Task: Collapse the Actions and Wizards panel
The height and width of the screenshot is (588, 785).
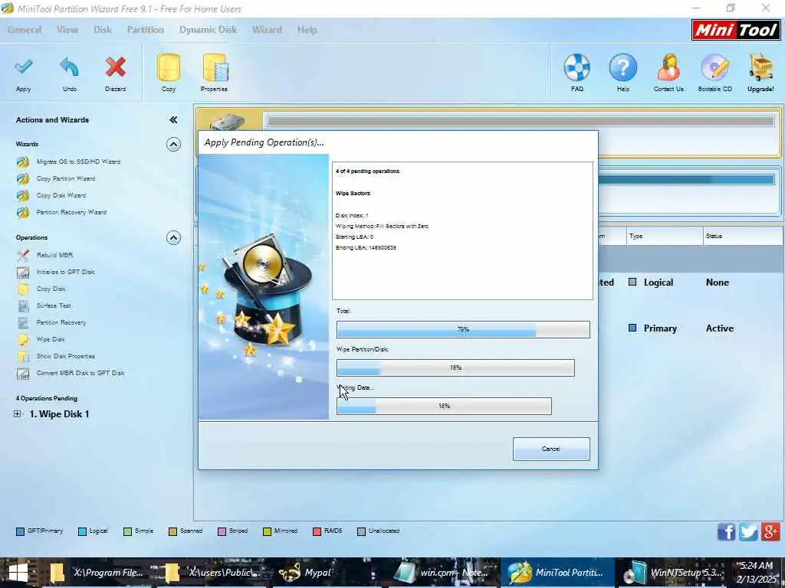Action: pos(173,120)
